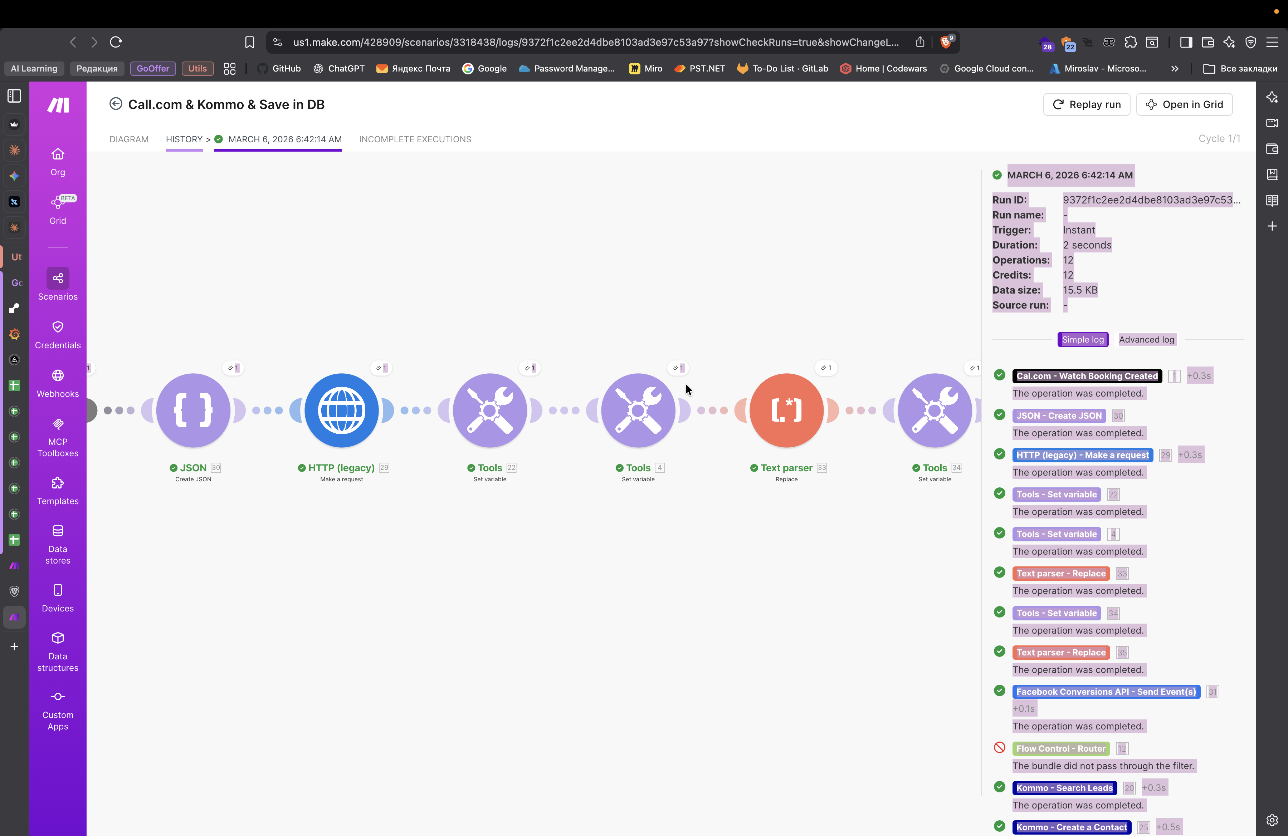The image size is (1288, 836).
Task: Click the Open in Grid button
Action: pyautogui.click(x=1184, y=104)
